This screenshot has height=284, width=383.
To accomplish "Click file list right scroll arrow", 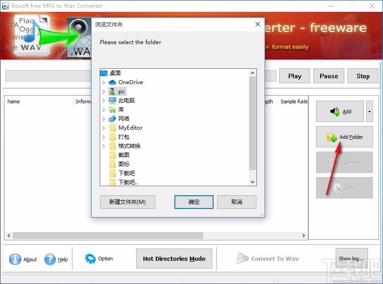I will pos(304,235).
